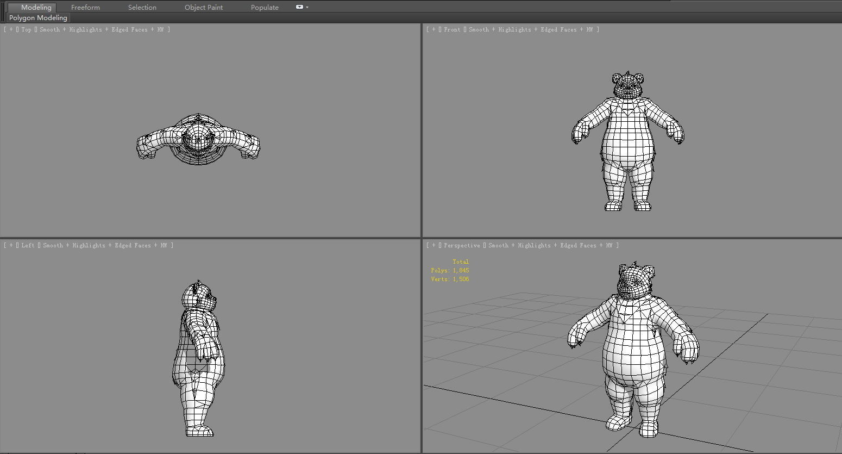Click the Front viewport view label
The image size is (842, 454).
pos(452,30)
